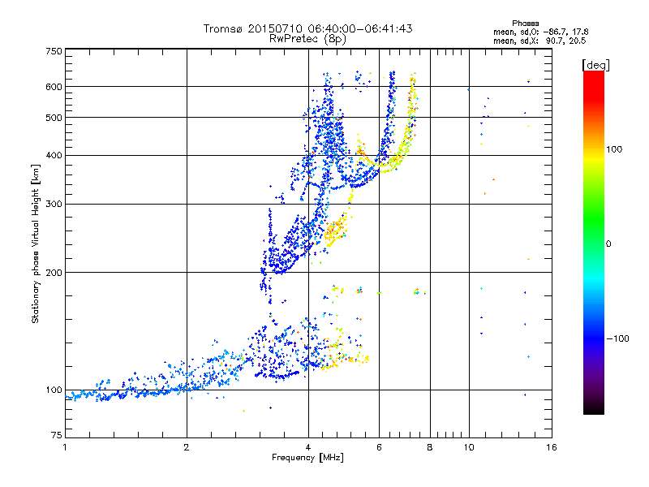Click the black bottom of the colorbar
Viewport: 649px width, 487px height.
(x=594, y=408)
